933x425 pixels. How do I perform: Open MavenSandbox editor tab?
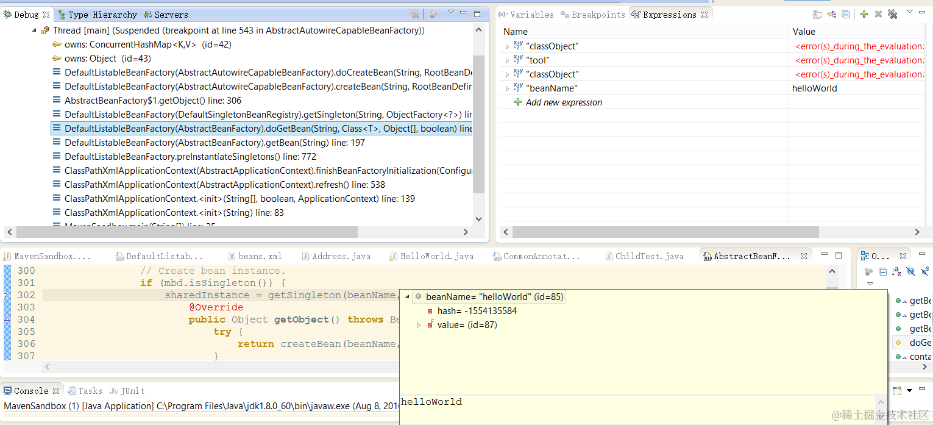click(48, 257)
